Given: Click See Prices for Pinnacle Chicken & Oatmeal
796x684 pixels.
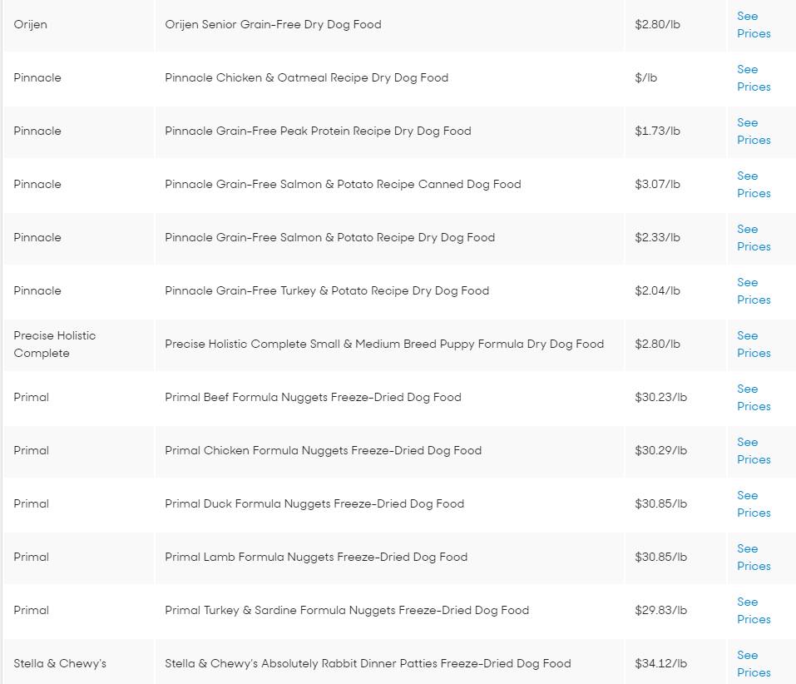Looking at the screenshot, I should click(754, 78).
